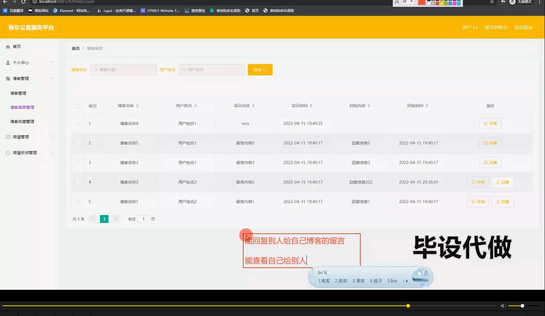This screenshot has width=545, height=316.
Task: Click 用户 a1 in the header
Action: (470, 28)
